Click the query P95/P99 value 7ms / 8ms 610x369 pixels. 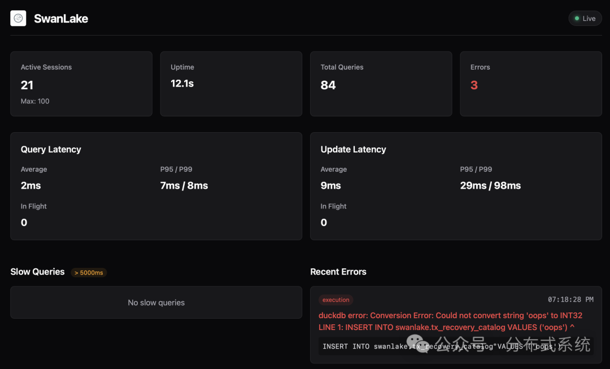[x=184, y=186]
